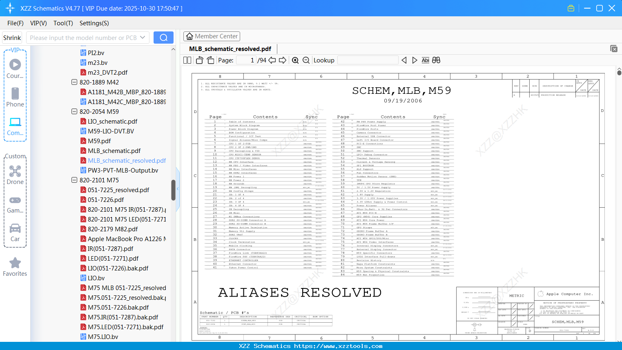
Task: Zoom in on the schematic
Action: (x=295, y=60)
